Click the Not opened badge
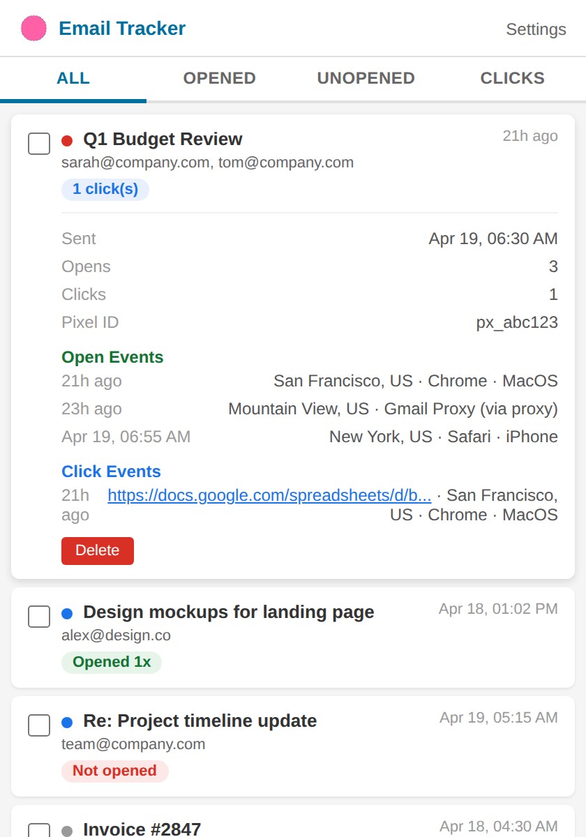 click(x=114, y=771)
